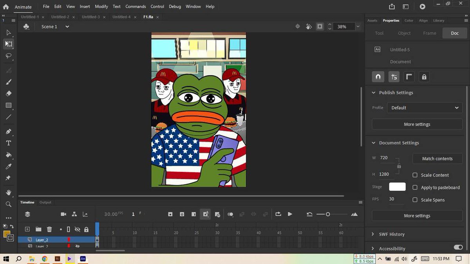Click the stage color white swatch
This screenshot has width=470, height=264.
tap(397, 187)
